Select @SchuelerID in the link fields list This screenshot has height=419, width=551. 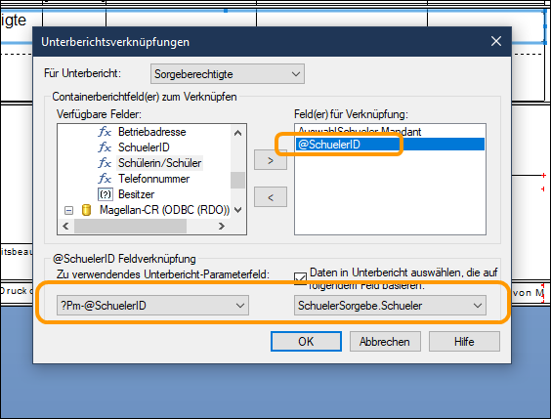(390, 145)
